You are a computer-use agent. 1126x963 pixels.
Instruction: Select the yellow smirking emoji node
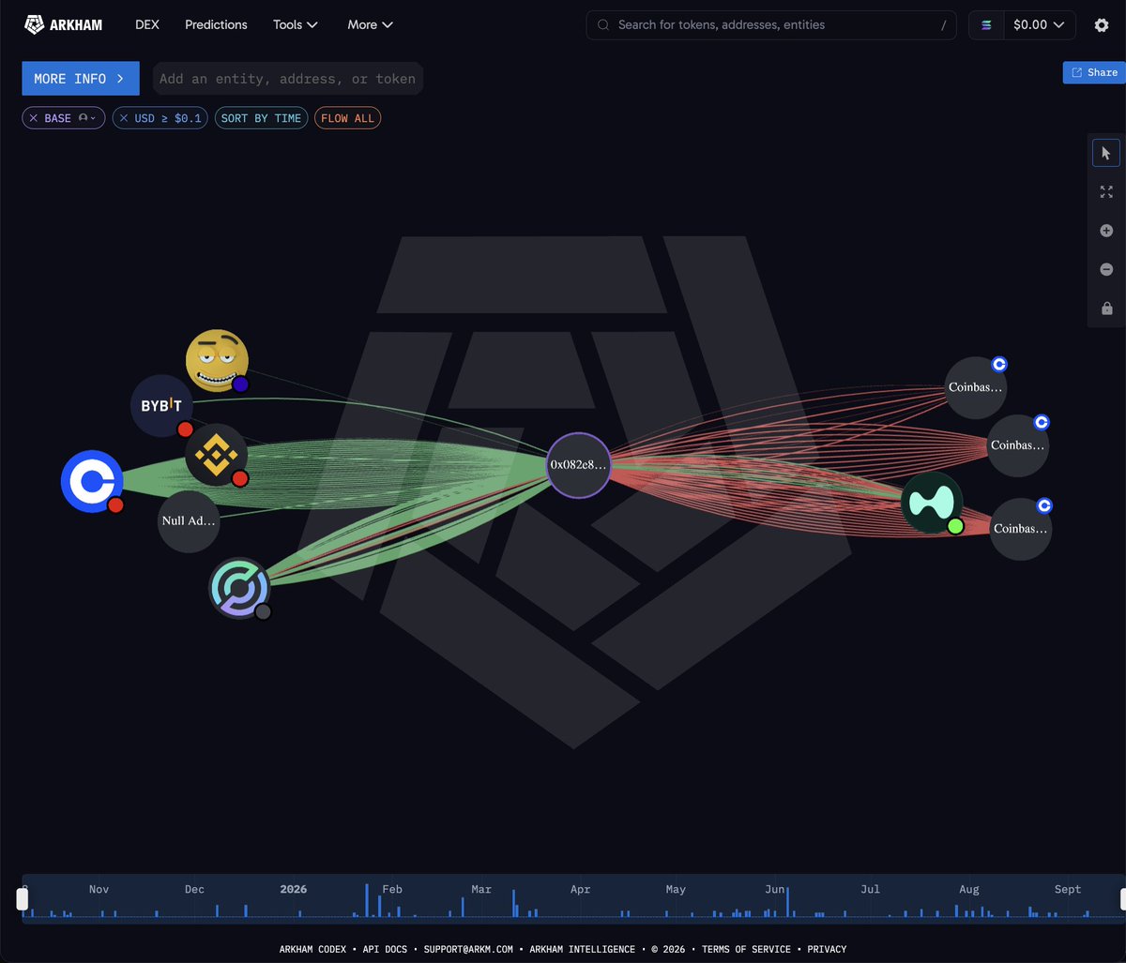217,360
